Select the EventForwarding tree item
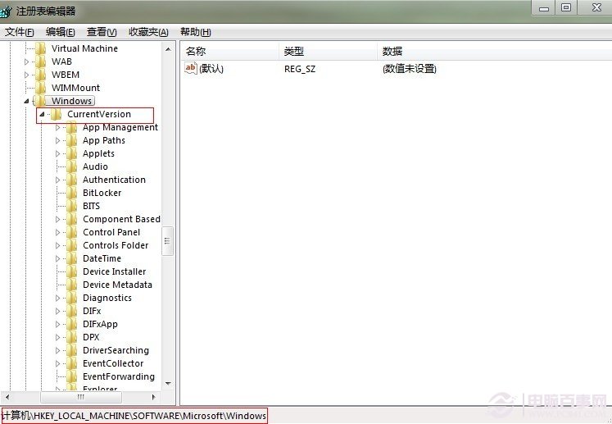 tap(118, 376)
